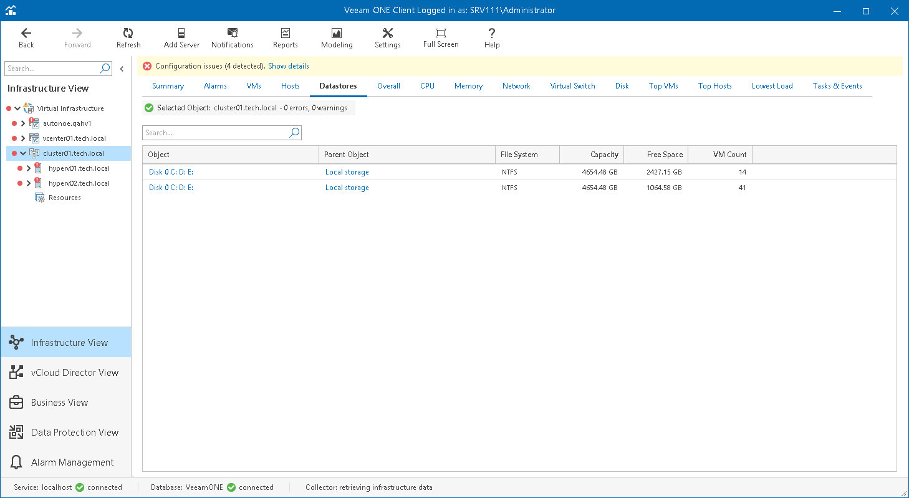Open the CPU performance tab
The image size is (909, 498).
[x=427, y=86]
